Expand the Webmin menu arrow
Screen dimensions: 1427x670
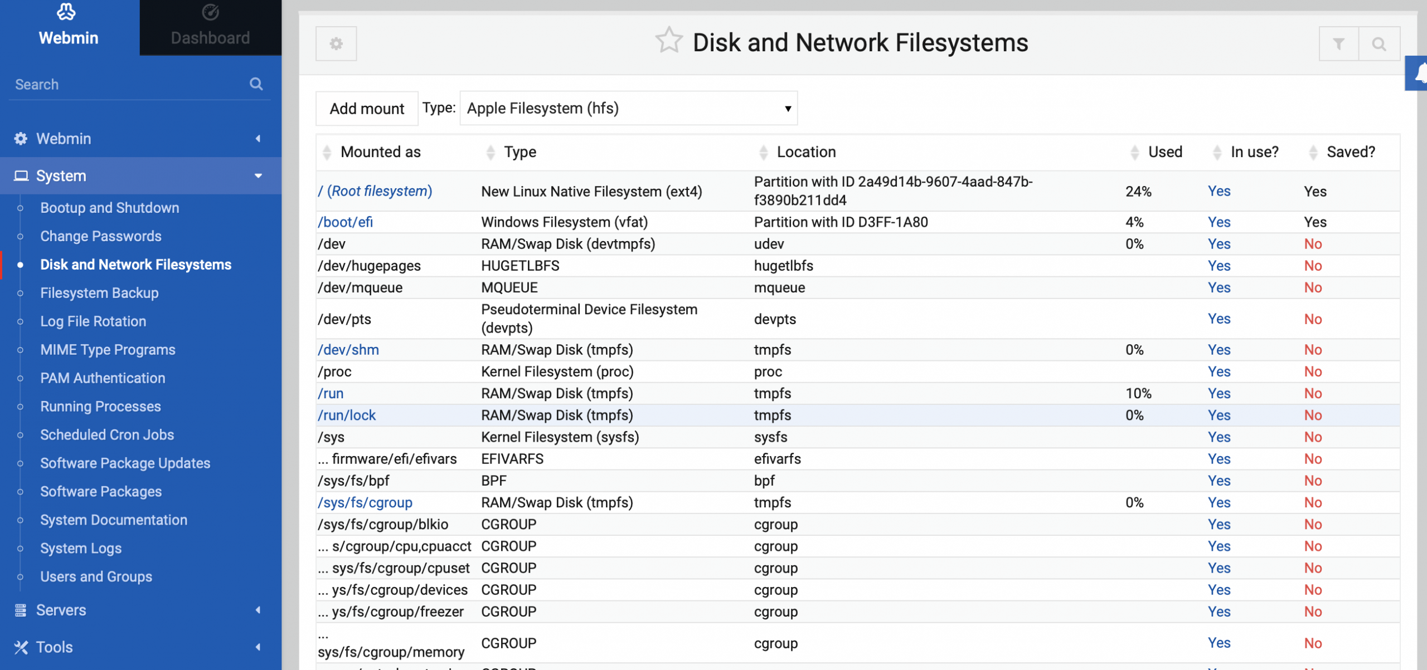[258, 139]
